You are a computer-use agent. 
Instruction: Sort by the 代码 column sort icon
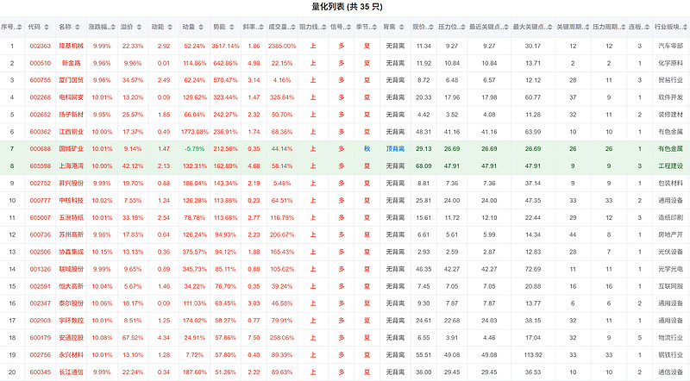tap(47, 28)
